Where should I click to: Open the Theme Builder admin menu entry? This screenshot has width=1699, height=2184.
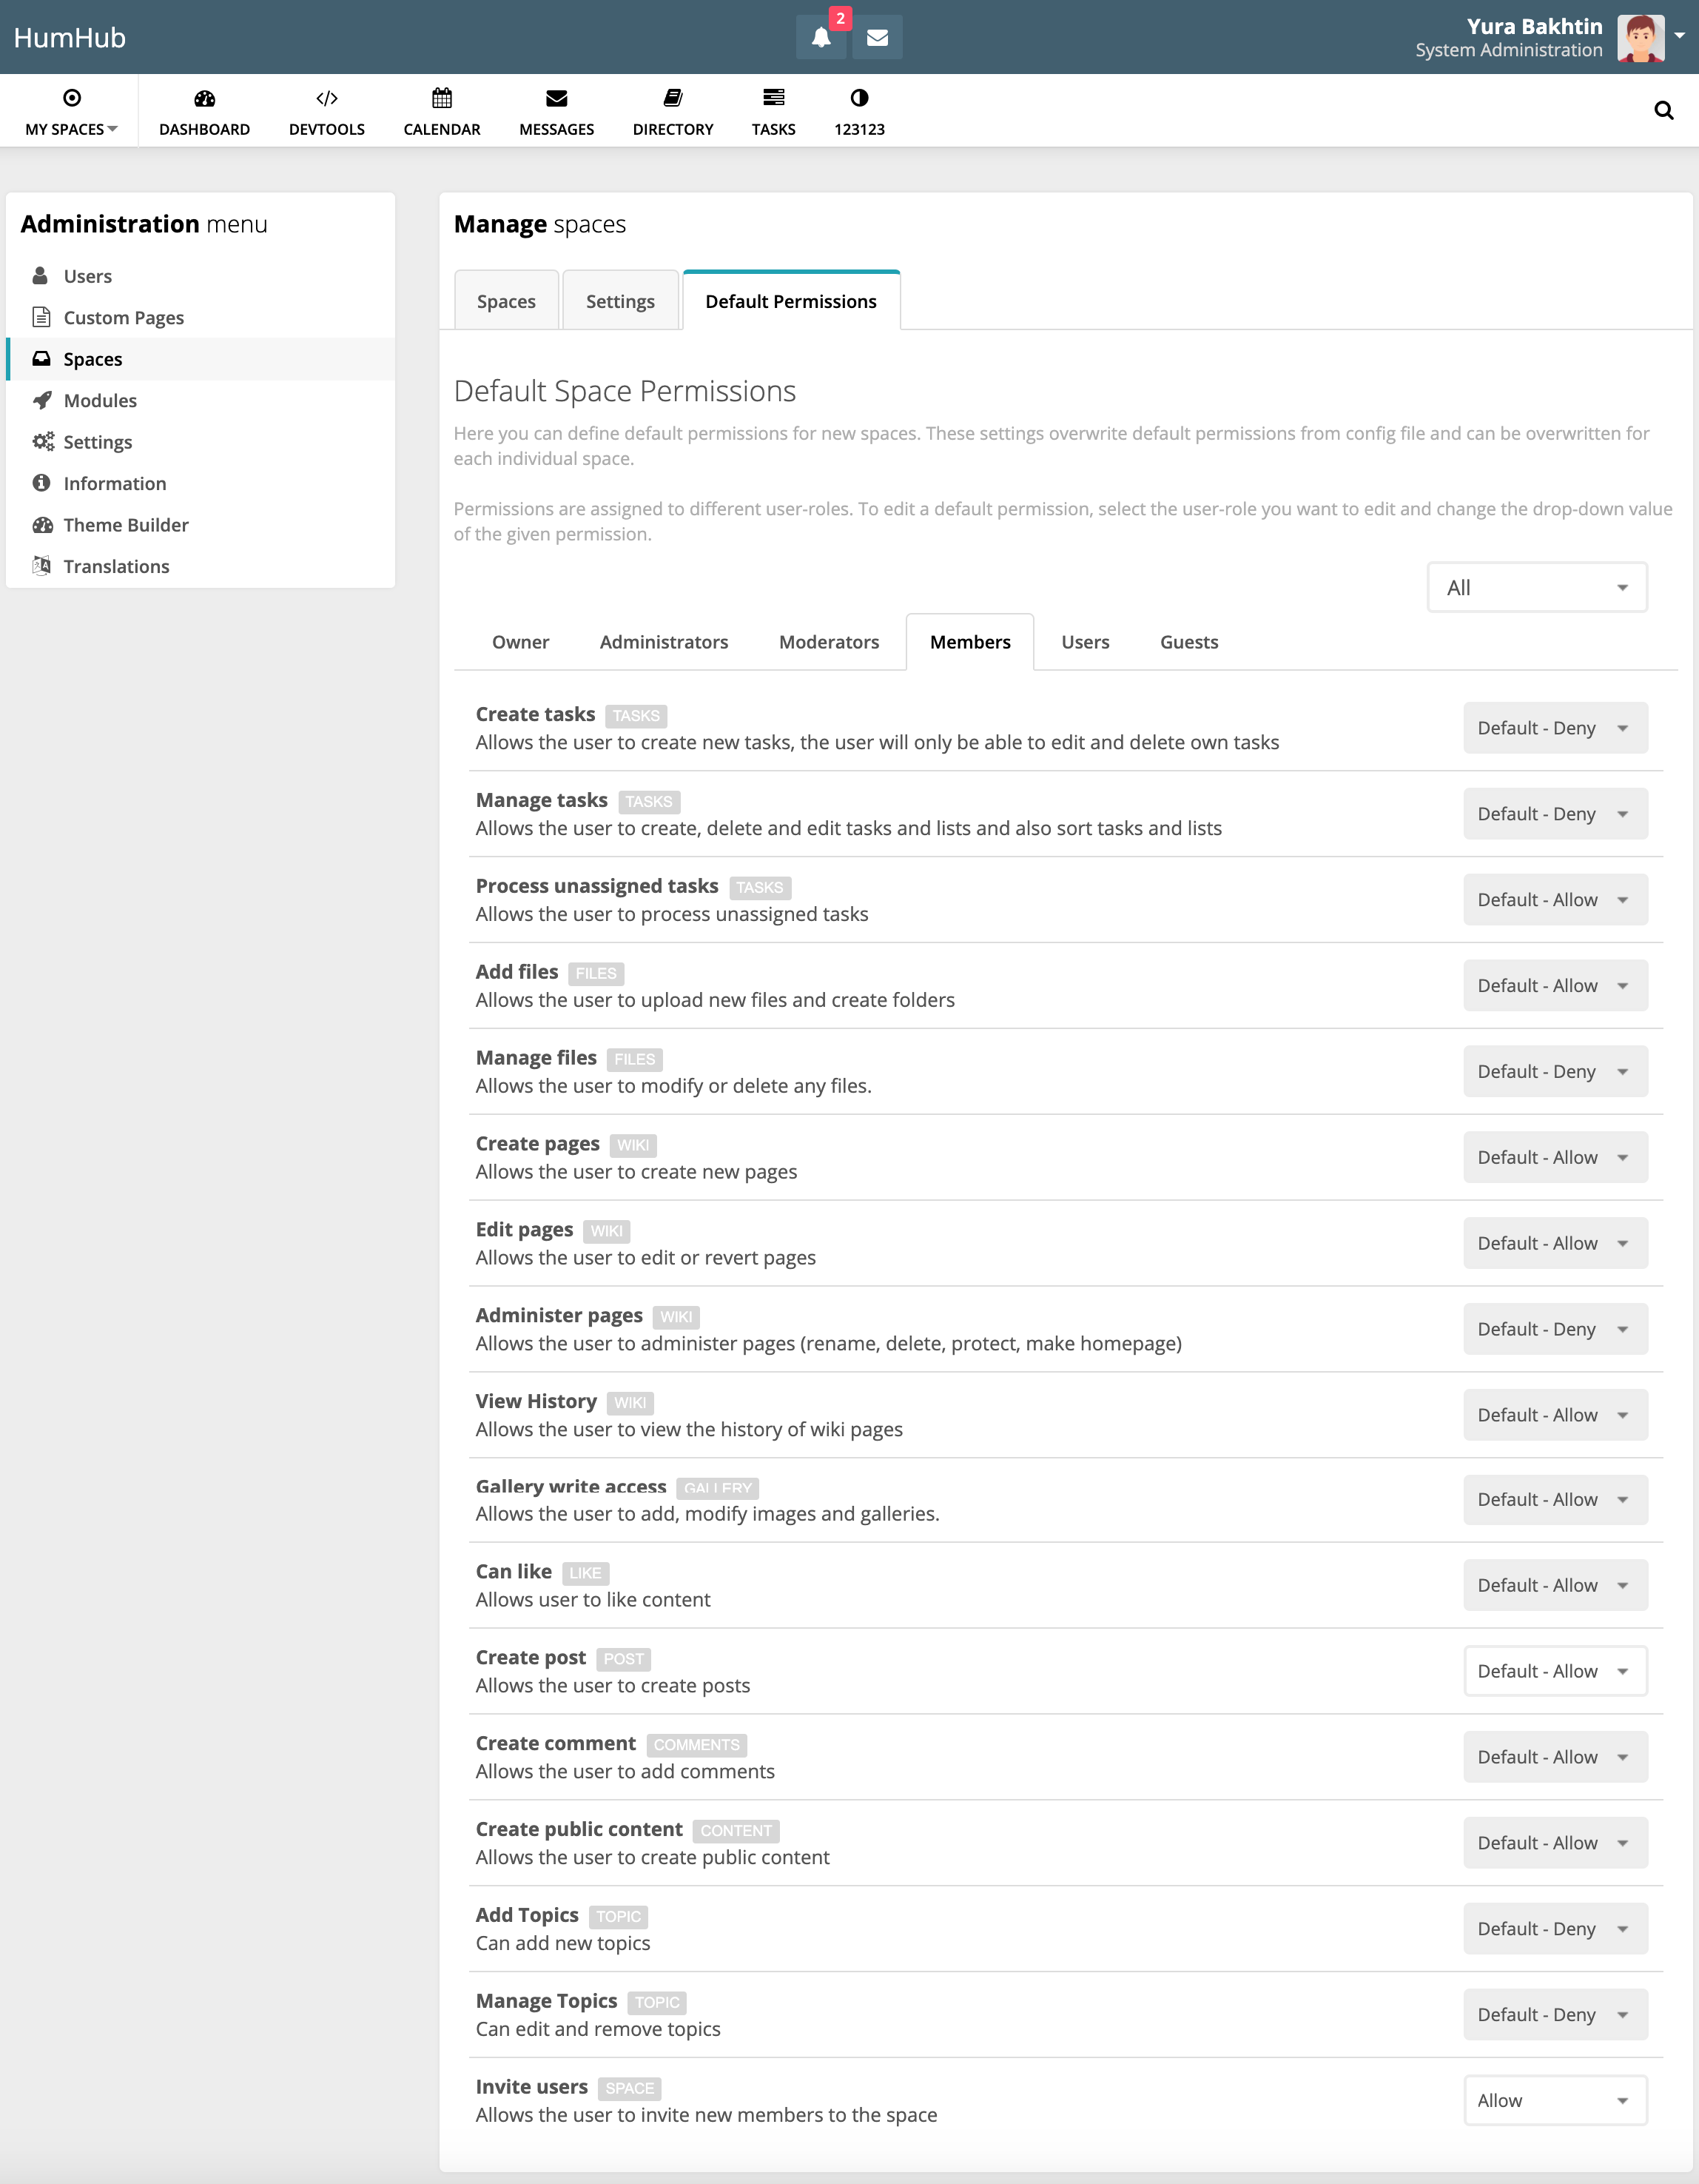point(126,524)
